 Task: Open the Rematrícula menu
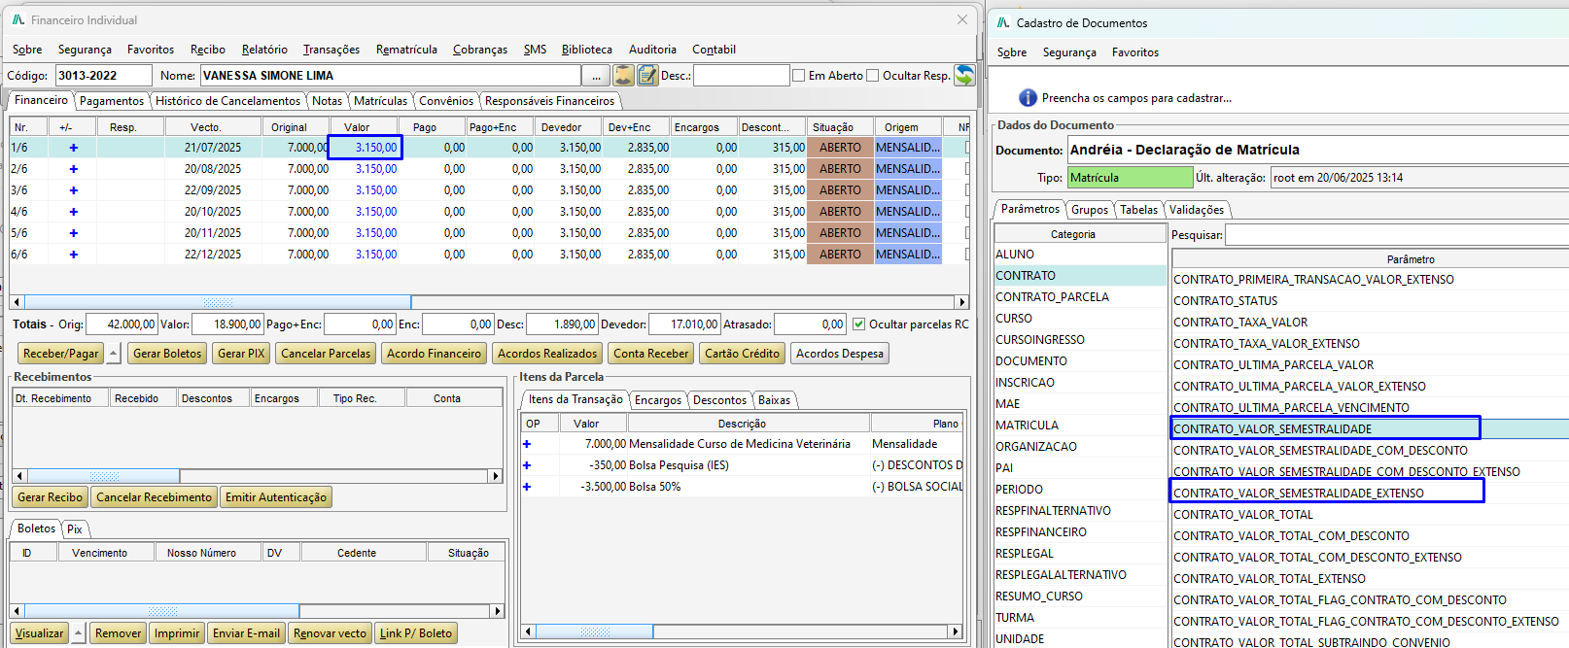406,50
